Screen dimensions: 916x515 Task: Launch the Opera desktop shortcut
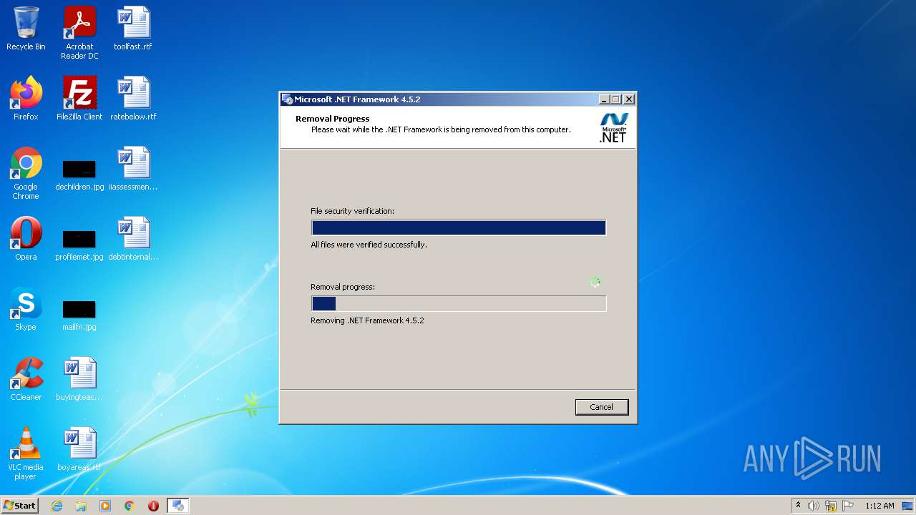click(x=26, y=238)
